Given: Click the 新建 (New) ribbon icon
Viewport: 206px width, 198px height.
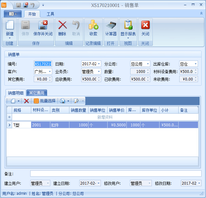Looking at the screenshot, I should [10, 28].
